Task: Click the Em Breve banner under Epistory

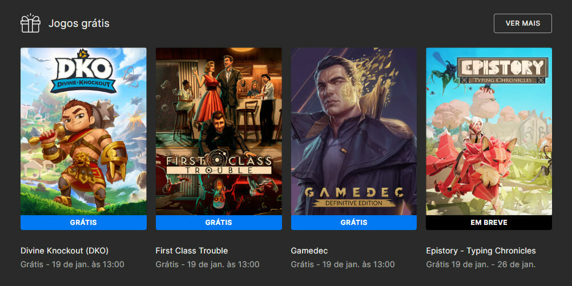Action: point(489,223)
